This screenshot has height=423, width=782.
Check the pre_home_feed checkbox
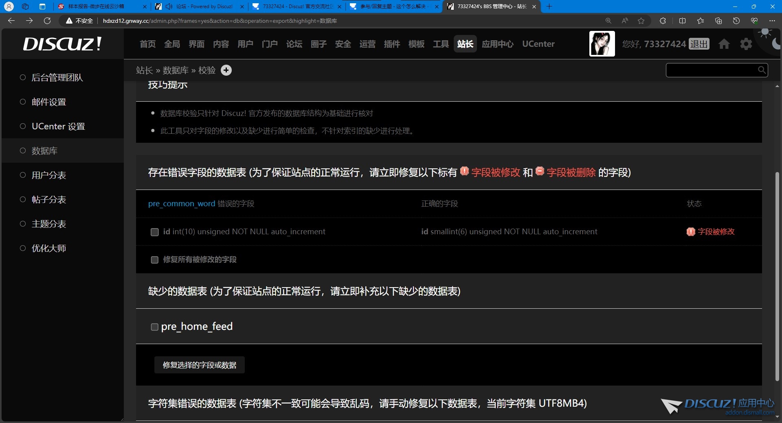tap(155, 327)
